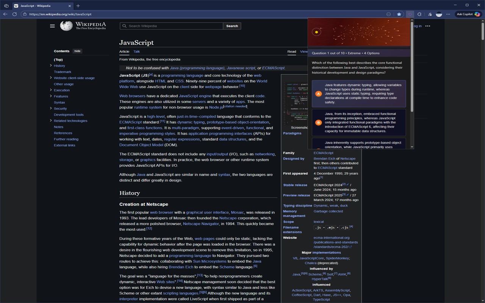
Task: Click the active purple quiz extension icon
Action: point(410,14)
